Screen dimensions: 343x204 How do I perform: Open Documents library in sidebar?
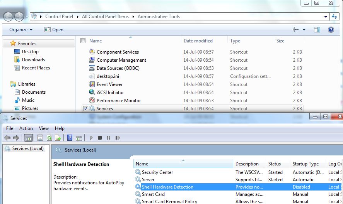[x=30, y=92]
